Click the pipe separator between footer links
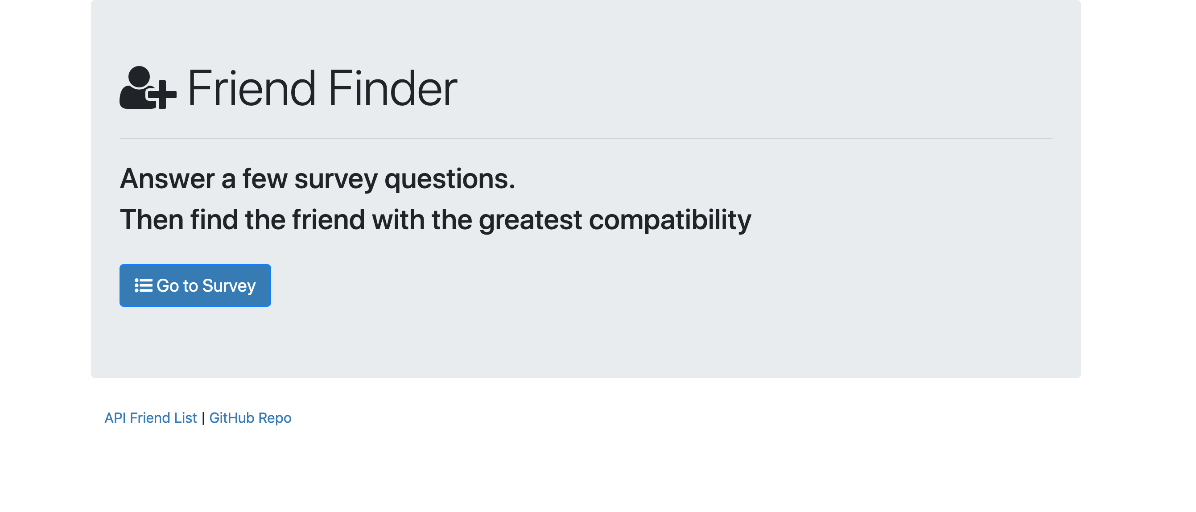 pyautogui.click(x=203, y=418)
